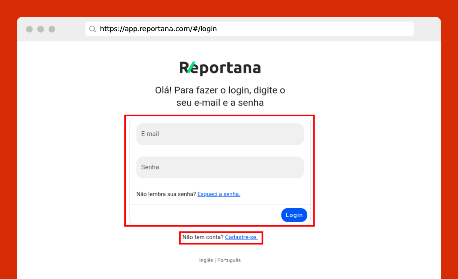This screenshot has width=458, height=279.
Task: Click the "Não lembra sua senha?" text
Action: [x=166, y=194]
